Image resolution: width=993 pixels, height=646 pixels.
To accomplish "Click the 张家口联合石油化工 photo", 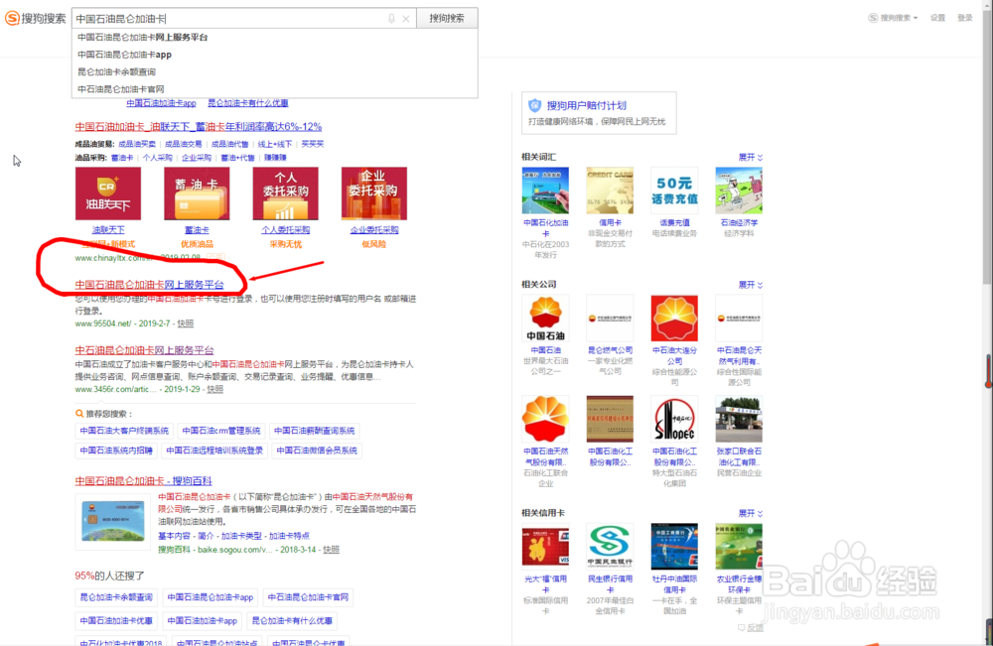I will tap(739, 419).
